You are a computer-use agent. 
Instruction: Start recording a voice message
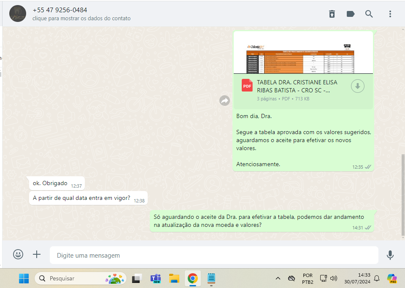coord(390,255)
